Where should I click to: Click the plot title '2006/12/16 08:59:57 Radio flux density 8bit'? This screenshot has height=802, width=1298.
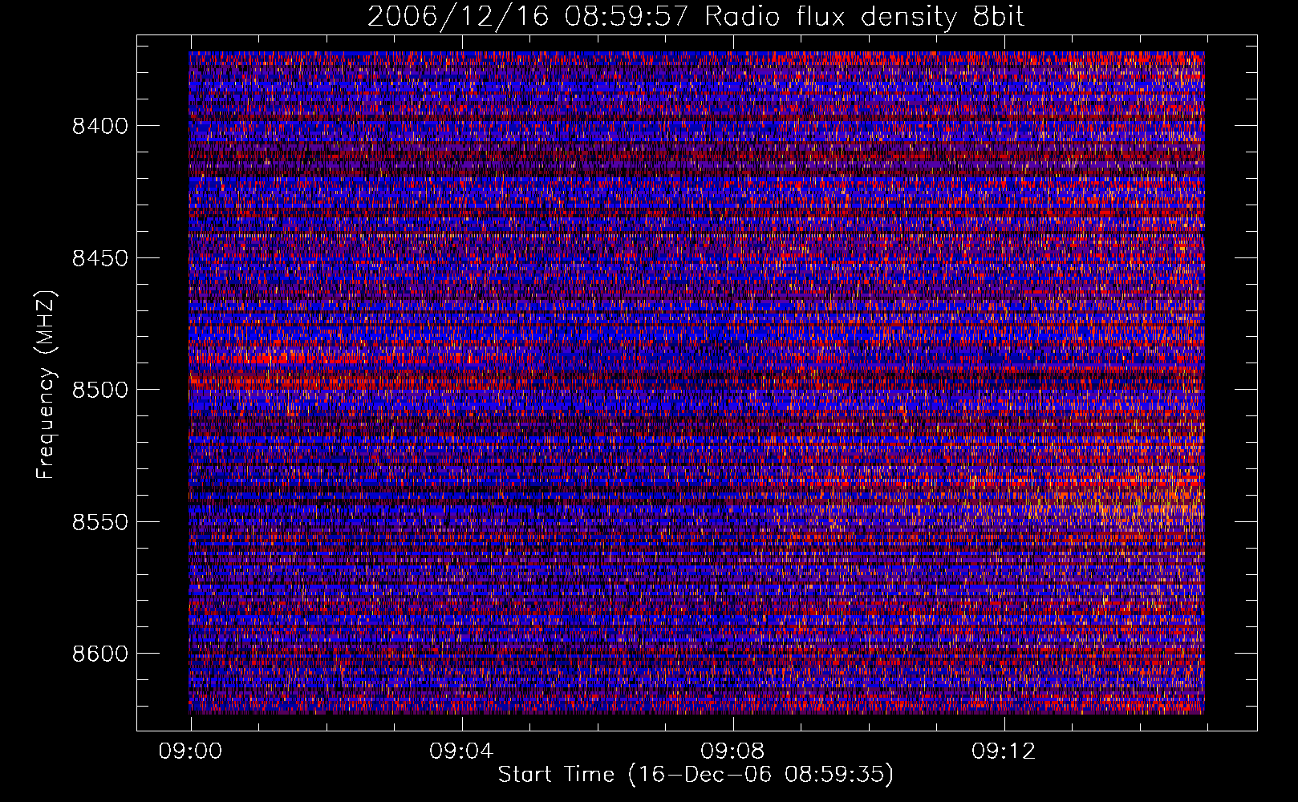tap(696, 16)
